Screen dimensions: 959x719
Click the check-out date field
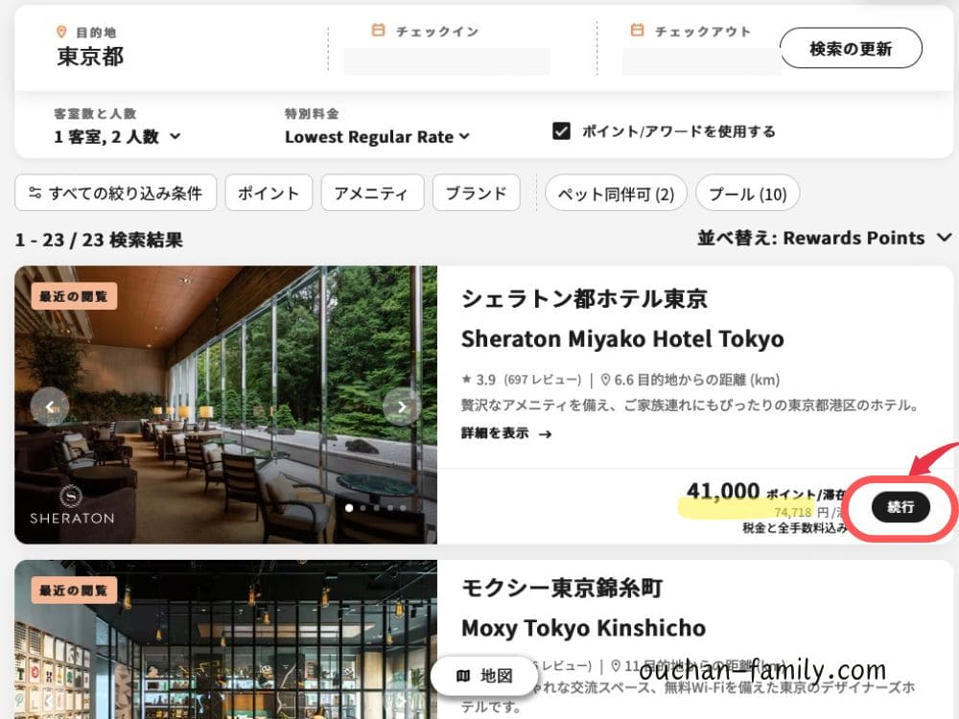701,61
